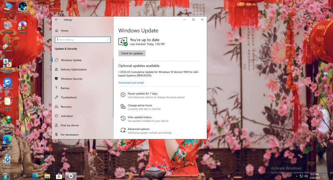Open the Activation page
This screenshot has height=180, width=333.
click(67, 116)
